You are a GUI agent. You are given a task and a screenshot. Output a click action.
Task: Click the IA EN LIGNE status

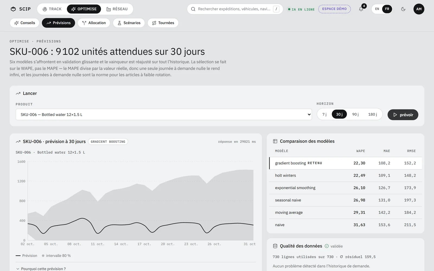tap(301, 9)
